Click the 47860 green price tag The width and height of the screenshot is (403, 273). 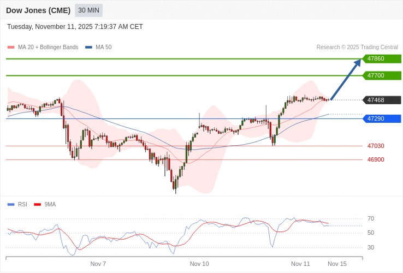pyautogui.click(x=382, y=58)
